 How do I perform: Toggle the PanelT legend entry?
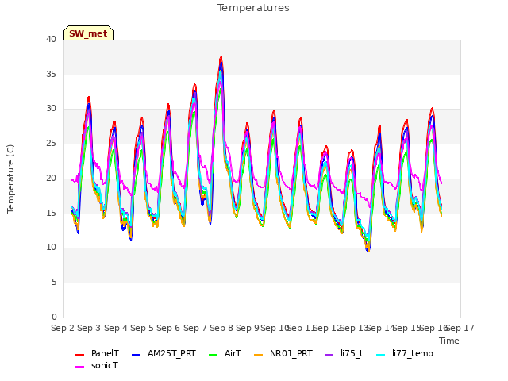pyautogui.click(x=97, y=353)
